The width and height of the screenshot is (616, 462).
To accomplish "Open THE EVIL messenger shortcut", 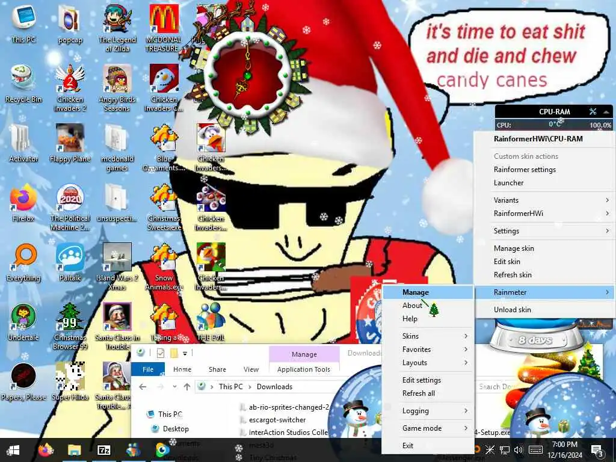I will (211, 322).
